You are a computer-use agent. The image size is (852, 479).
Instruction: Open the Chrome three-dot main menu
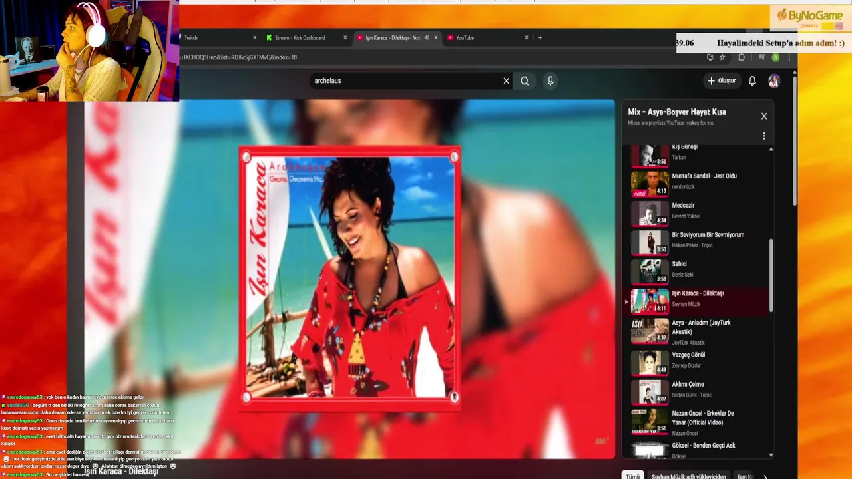(789, 57)
